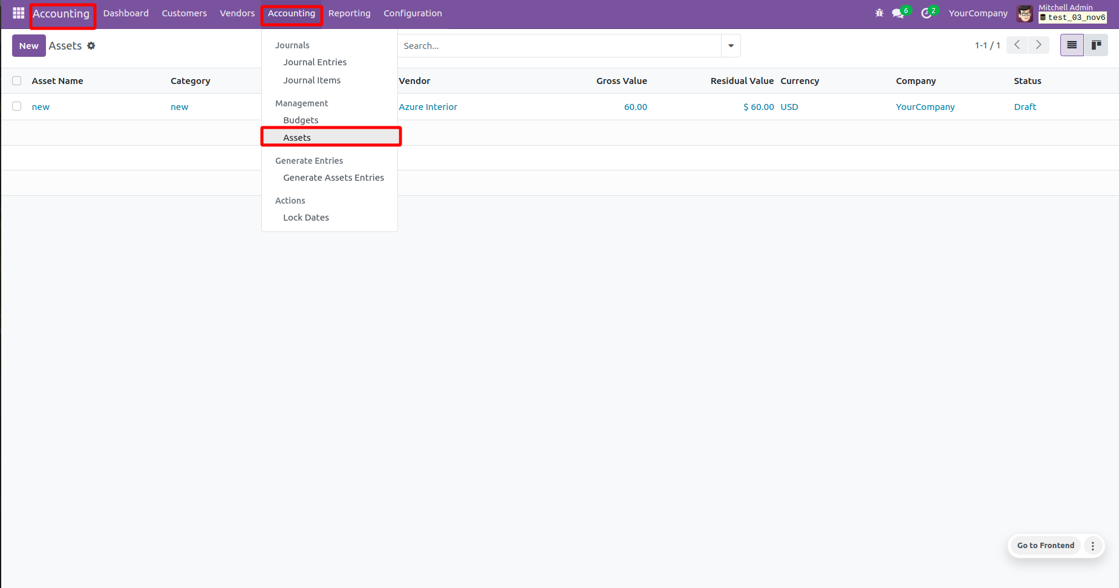Go to previous page with left chevron

click(1017, 45)
